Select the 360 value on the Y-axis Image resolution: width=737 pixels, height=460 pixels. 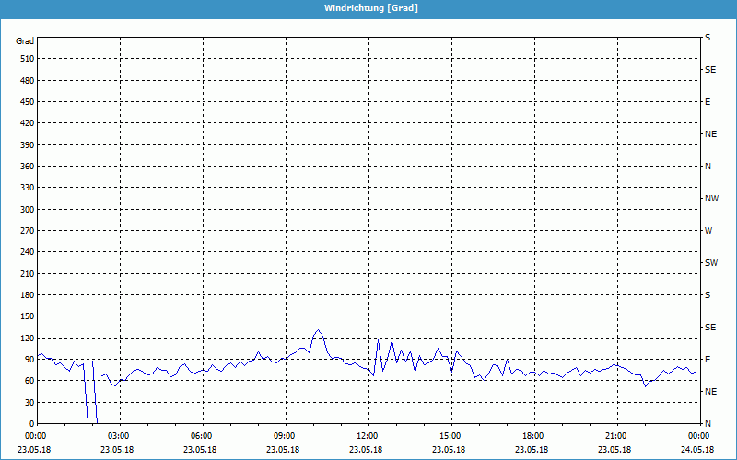tap(26, 167)
